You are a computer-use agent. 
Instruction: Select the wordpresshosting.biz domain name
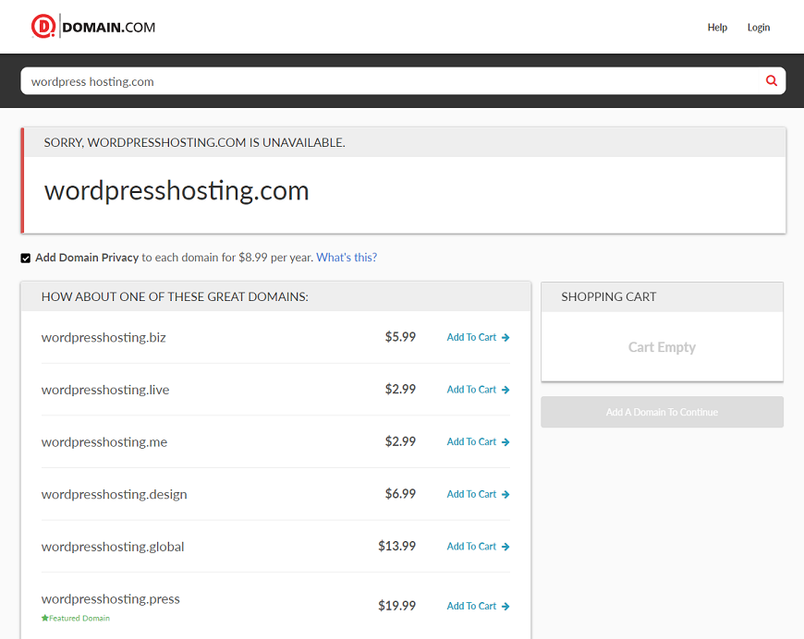click(104, 338)
